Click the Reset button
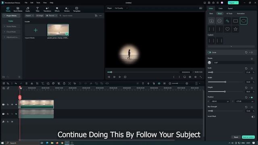 click(x=236, y=137)
